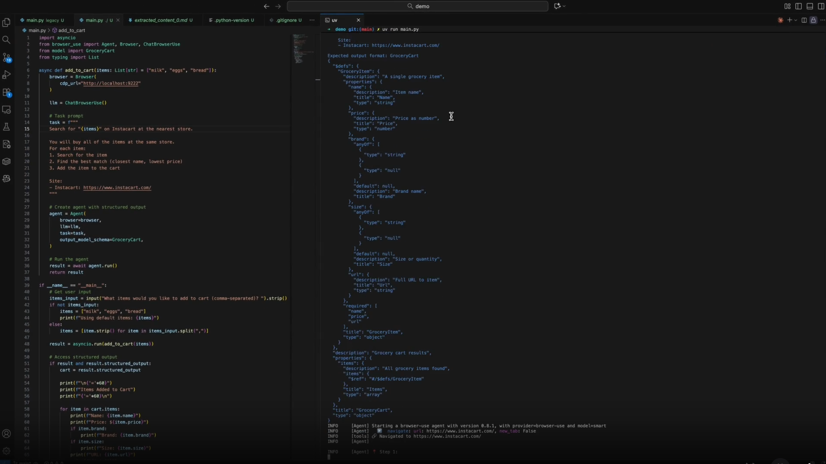Screen dimensions: 826x464
Task: Switch to the .python-version tab
Action: 232,20
